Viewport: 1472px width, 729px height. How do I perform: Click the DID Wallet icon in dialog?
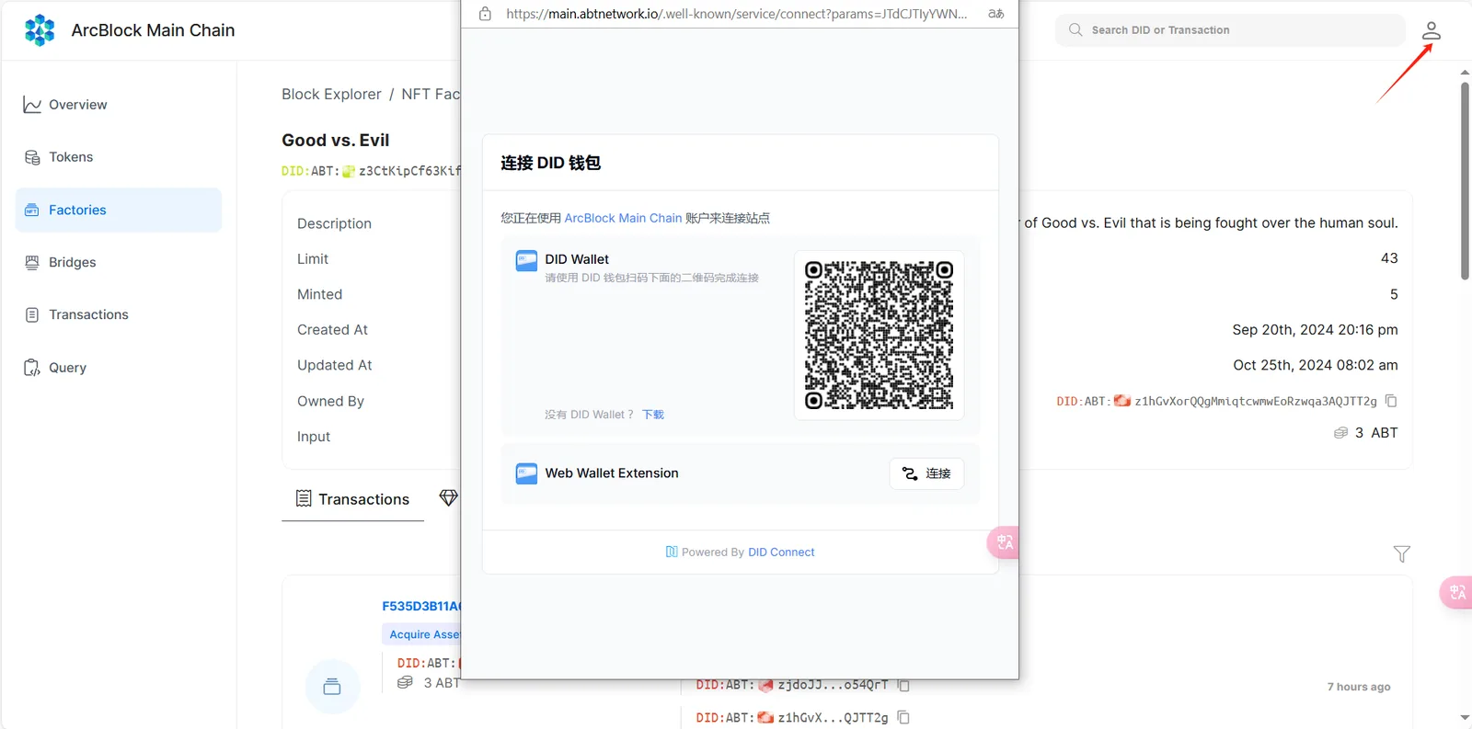pos(526,260)
